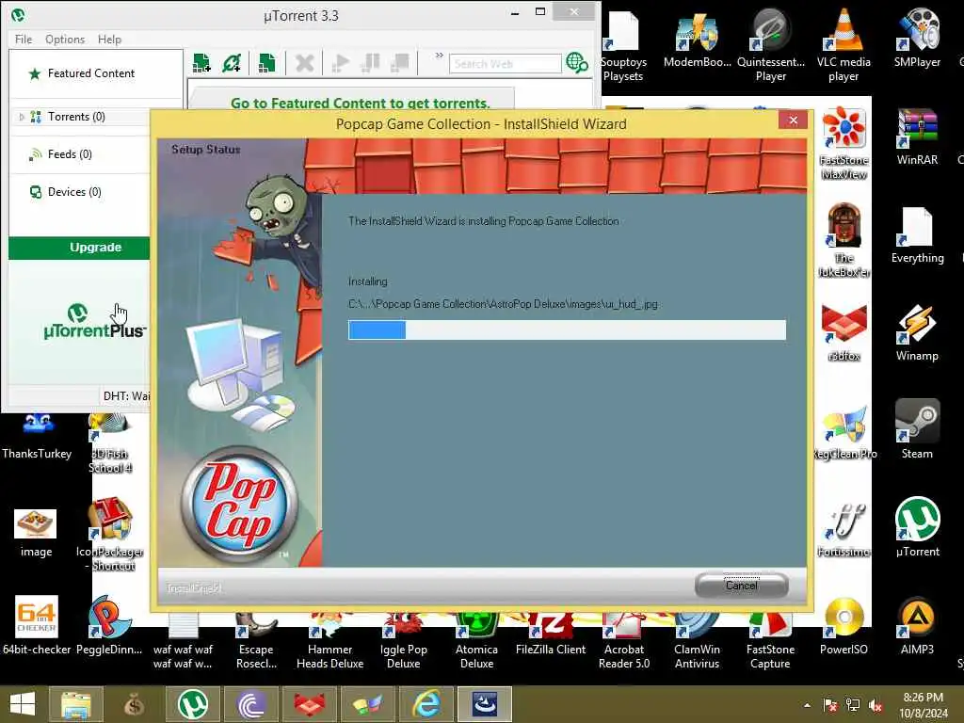964x723 pixels.
Task: Open Winamp desktop icon
Action: tap(917, 332)
